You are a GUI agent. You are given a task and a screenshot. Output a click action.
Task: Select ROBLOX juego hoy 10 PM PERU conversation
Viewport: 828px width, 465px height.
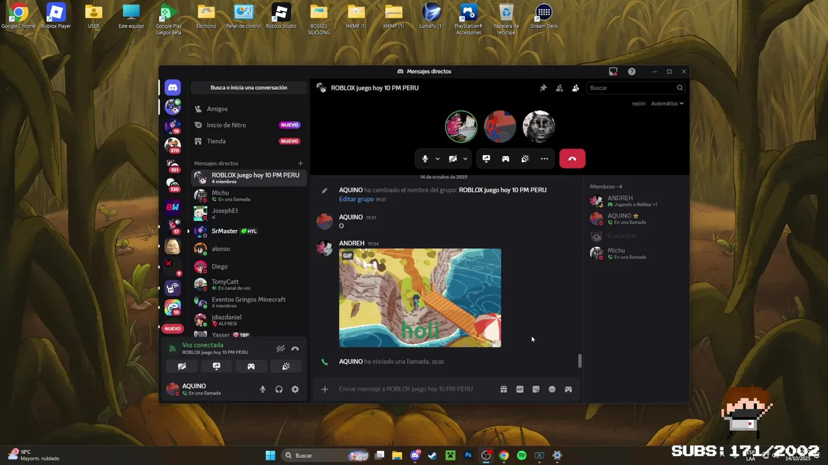[x=249, y=178]
